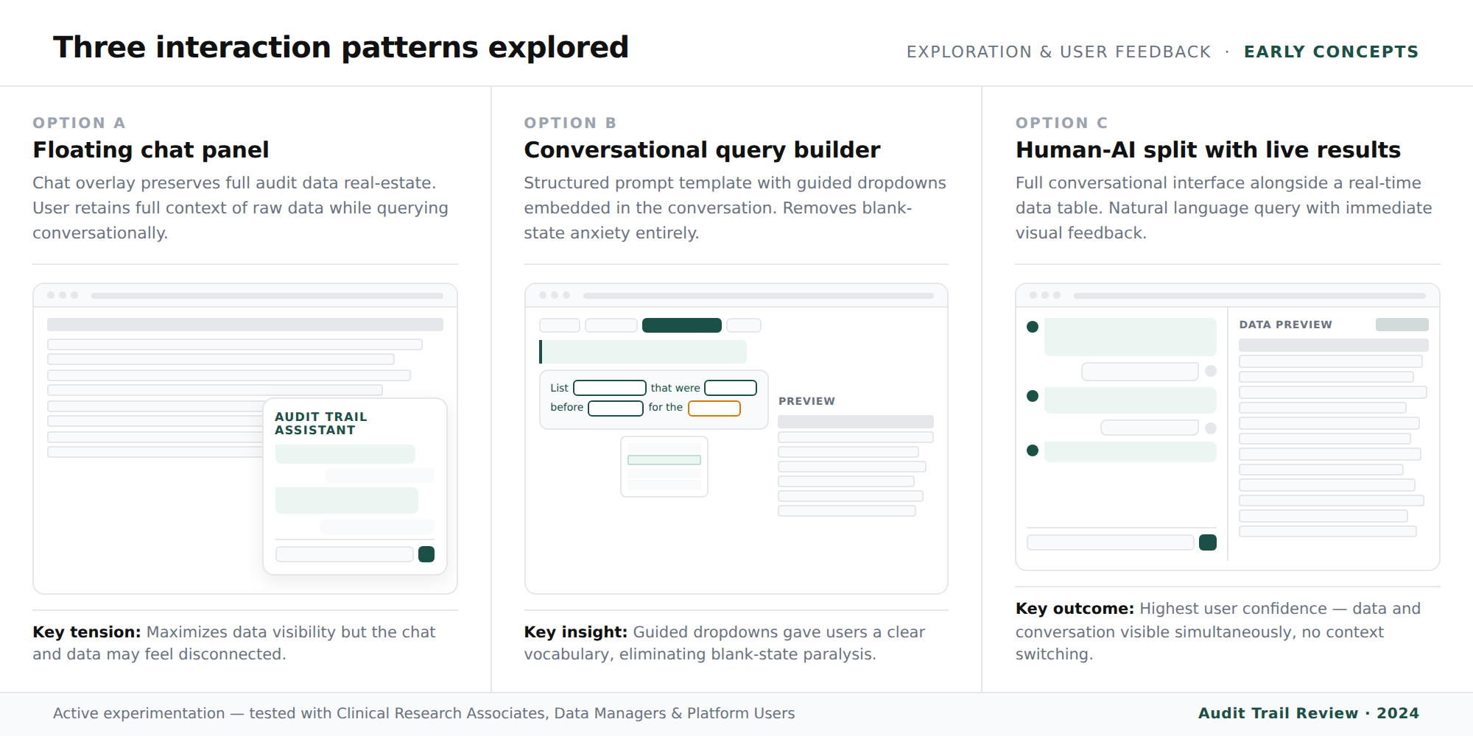The height and width of the screenshot is (736, 1473).
Task: Click the "PREVIEW" label in Option B
Action: (x=807, y=401)
